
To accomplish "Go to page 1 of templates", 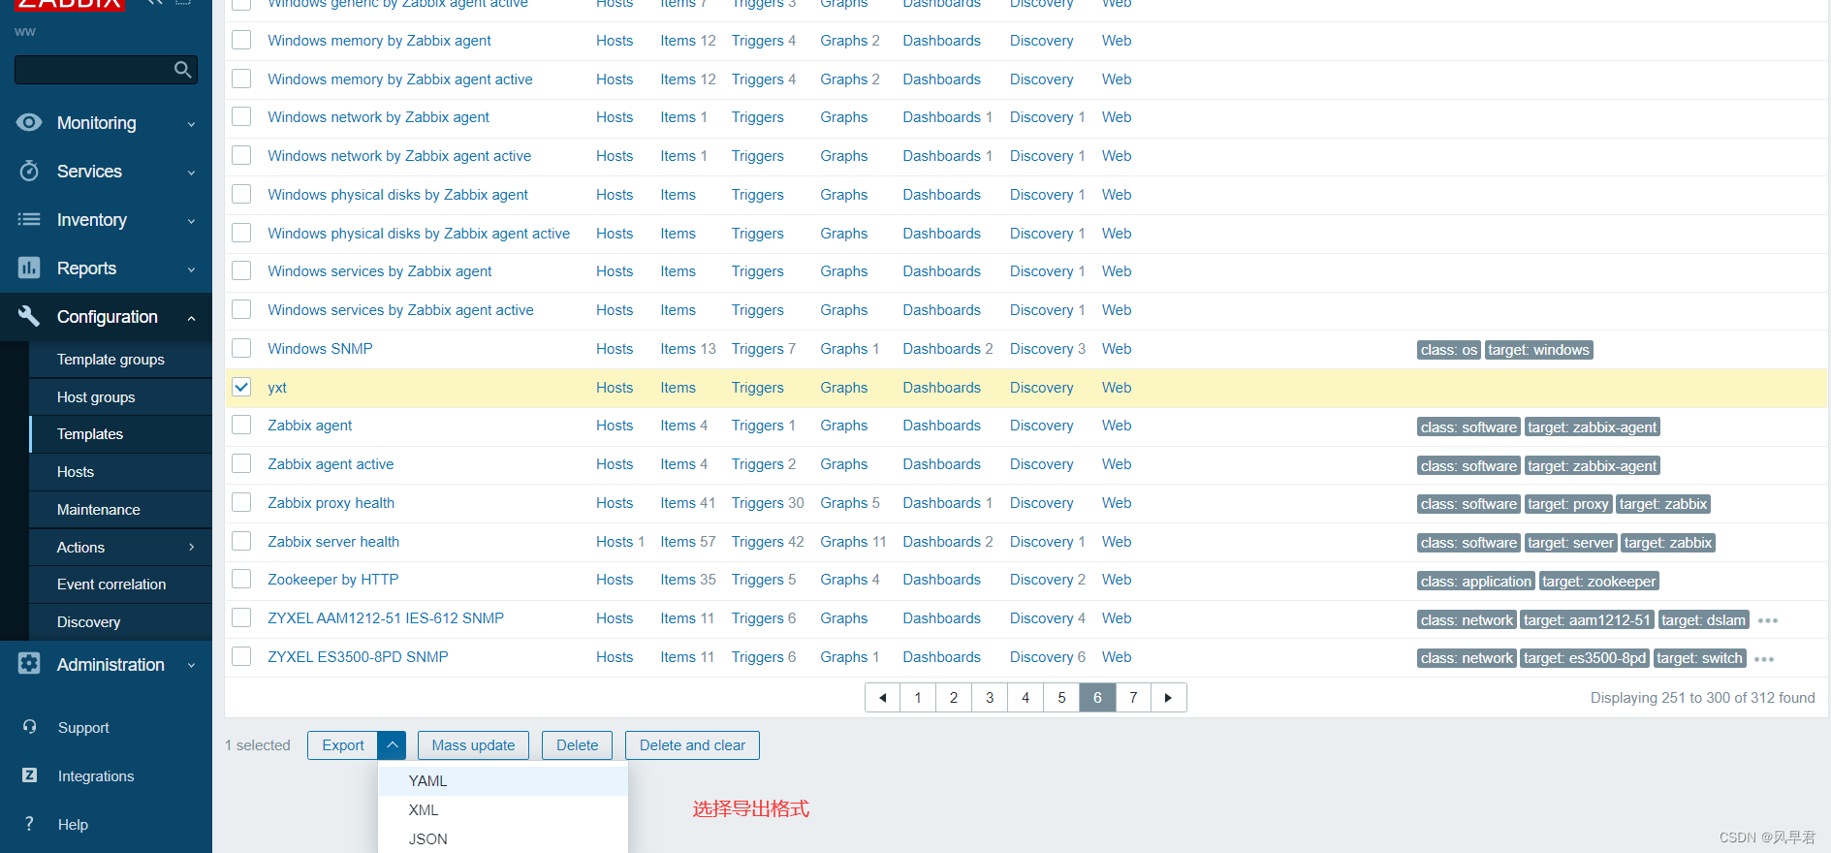I will 918,698.
